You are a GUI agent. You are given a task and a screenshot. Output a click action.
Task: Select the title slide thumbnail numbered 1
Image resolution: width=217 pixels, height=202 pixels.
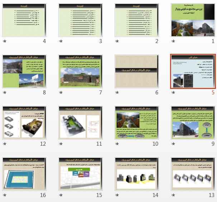click(x=193, y=20)
